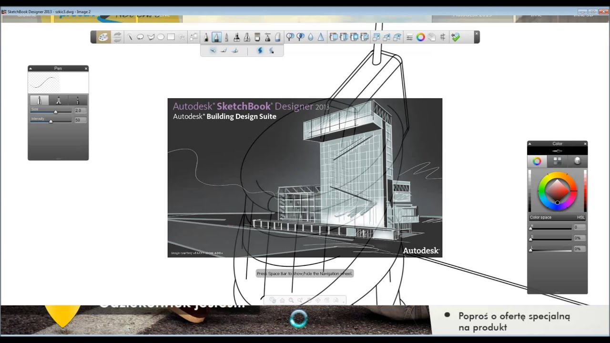This screenshot has height=343, width=610.
Task: Select the first stroke style in sub-toolbar
Action: pos(213,50)
